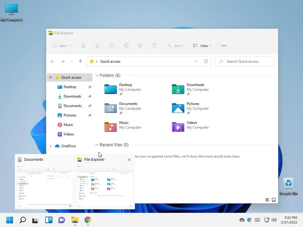Go forward with the right arrow
303x227 pixels.
(63, 61)
